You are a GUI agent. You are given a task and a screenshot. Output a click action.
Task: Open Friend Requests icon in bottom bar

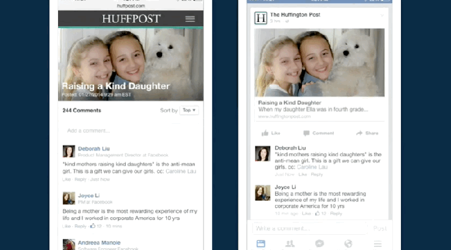290,243
